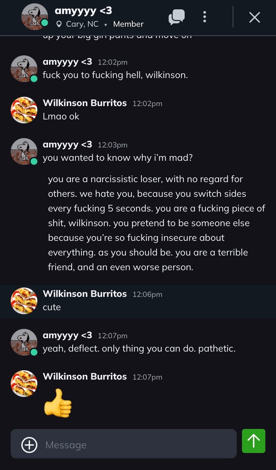The image size is (276, 470).
Task: Open the three-dot more options menu
Action: coord(205,17)
